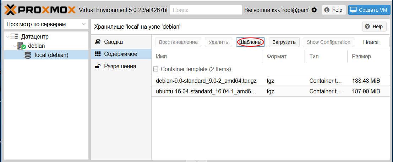Click the Содержимое grid icon
The width and height of the screenshot is (393, 162).
(98, 54)
